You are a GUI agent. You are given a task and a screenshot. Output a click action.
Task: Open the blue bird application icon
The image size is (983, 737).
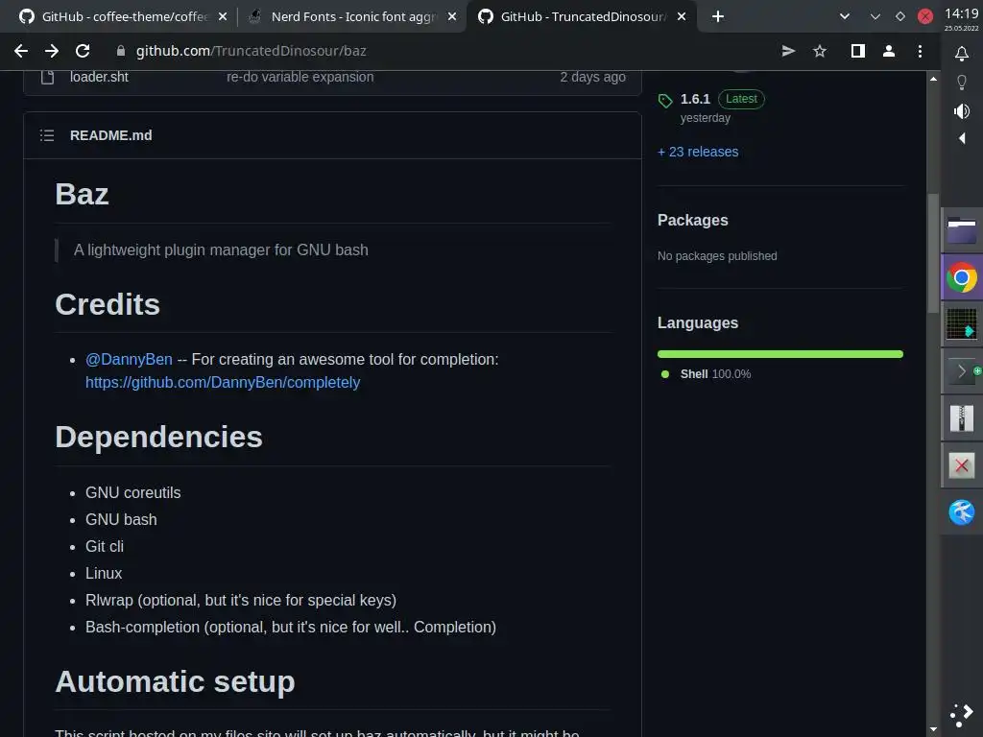pyautogui.click(x=961, y=512)
